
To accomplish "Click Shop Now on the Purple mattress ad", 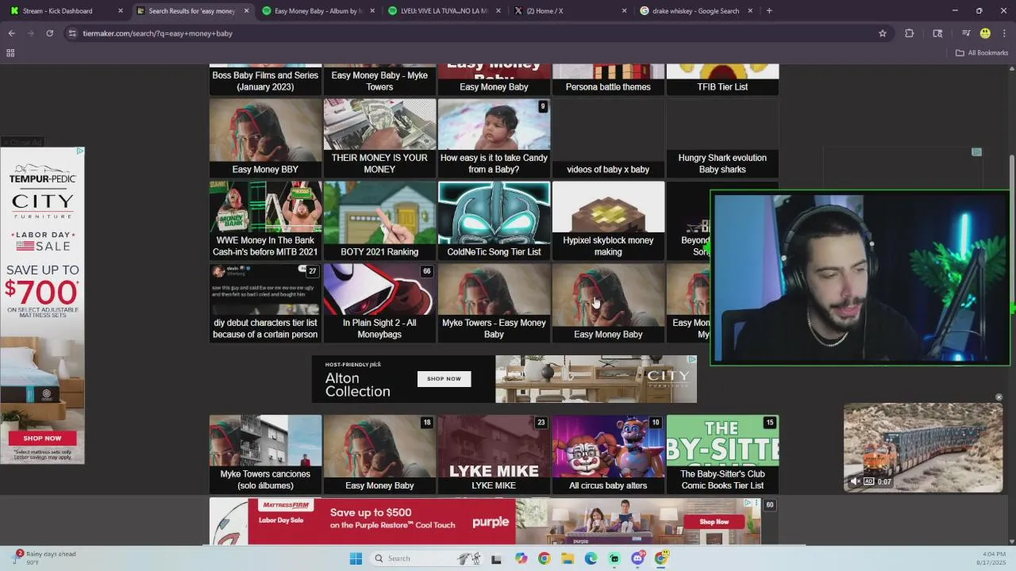I will (714, 522).
